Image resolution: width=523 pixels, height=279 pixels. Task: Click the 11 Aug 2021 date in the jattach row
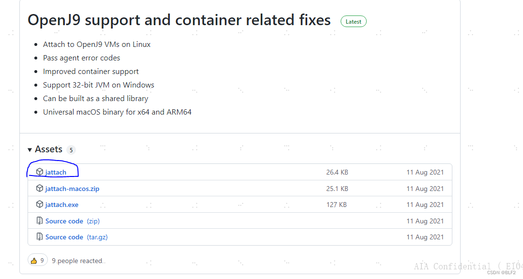pos(425,172)
